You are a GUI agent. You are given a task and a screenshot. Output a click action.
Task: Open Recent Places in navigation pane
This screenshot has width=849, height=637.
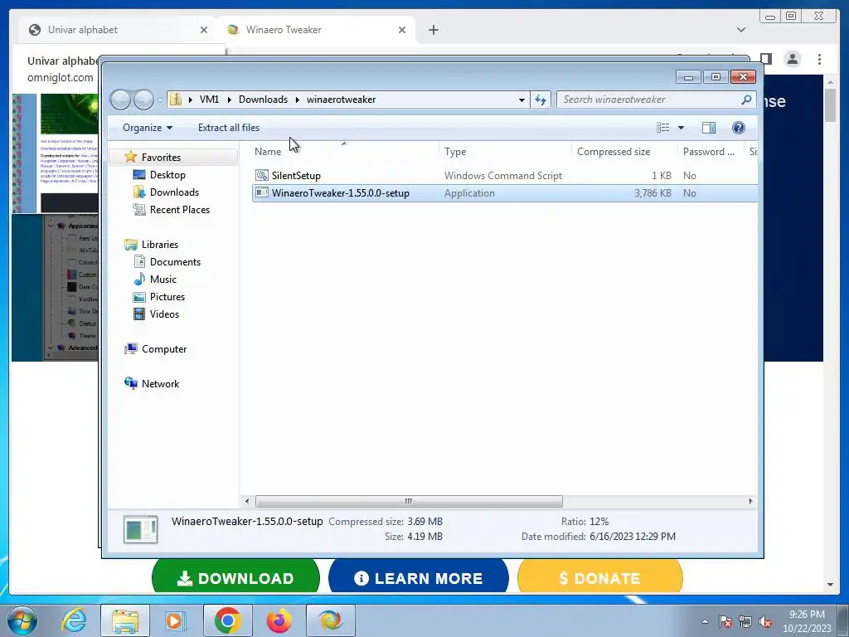click(x=180, y=210)
